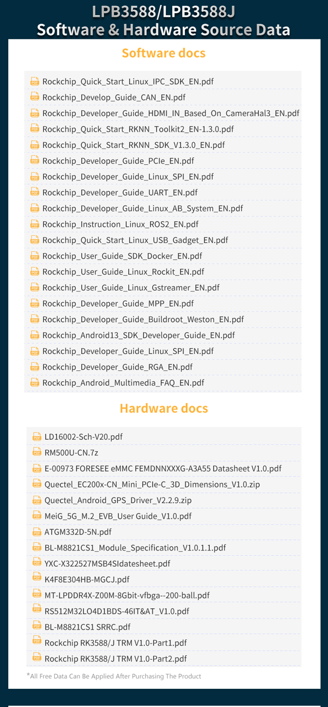Click PDF icon beside Android_Multimedia_FAQ_EN.pdf
The height and width of the screenshot is (707, 328).
click(x=34, y=383)
